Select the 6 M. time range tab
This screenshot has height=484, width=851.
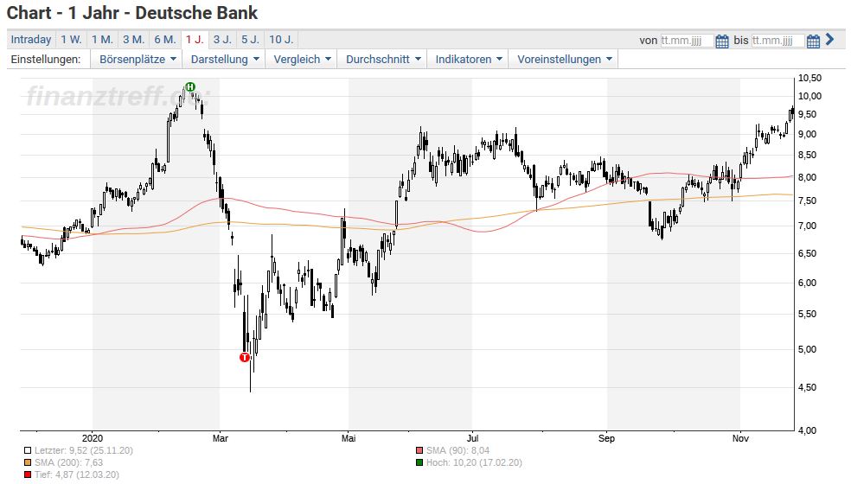[x=165, y=40]
